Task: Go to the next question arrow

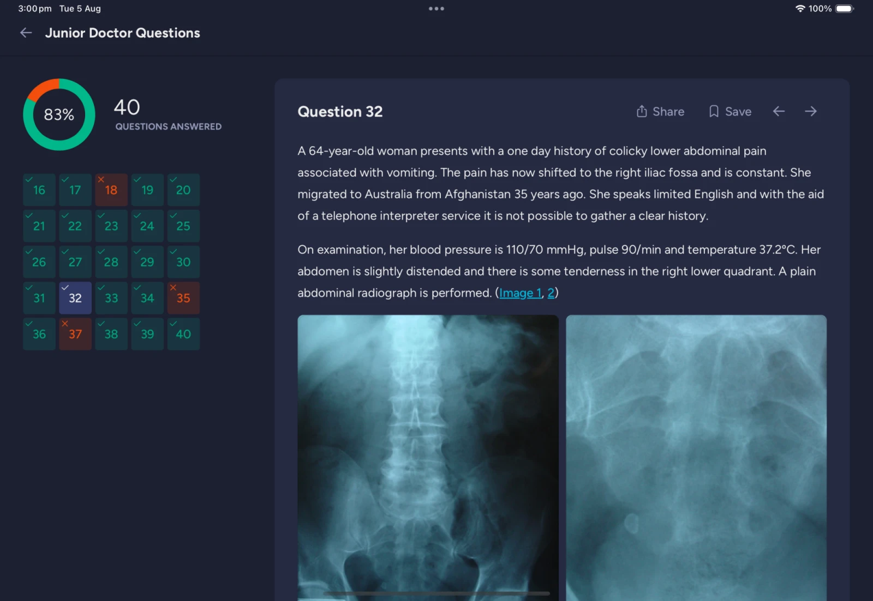Action: tap(811, 112)
